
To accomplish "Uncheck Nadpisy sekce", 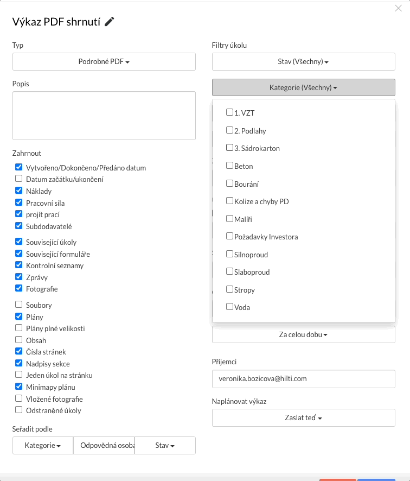I will (18, 363).
